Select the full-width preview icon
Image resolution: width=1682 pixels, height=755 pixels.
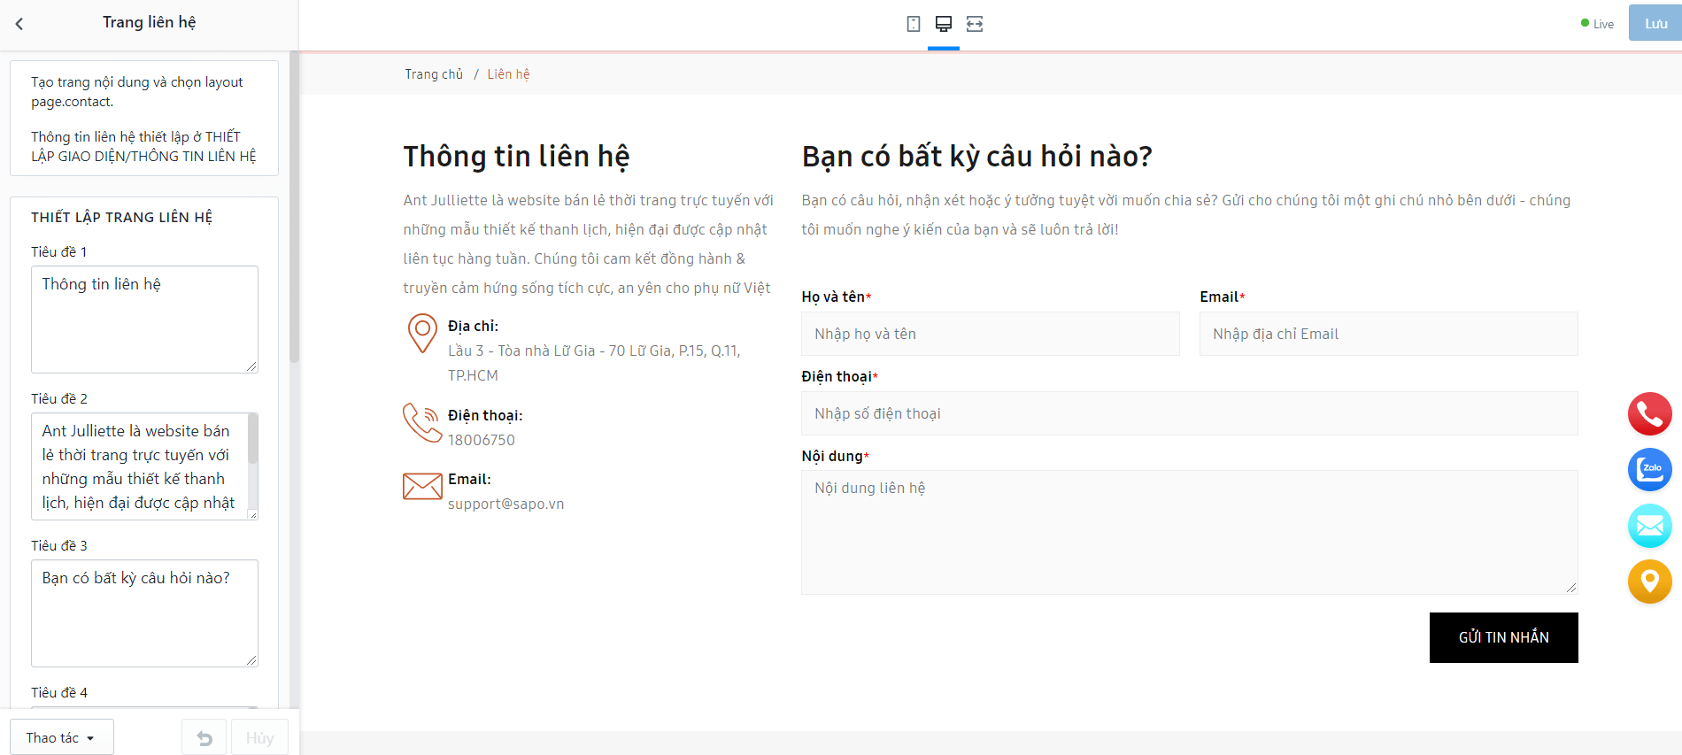point(975,24)
